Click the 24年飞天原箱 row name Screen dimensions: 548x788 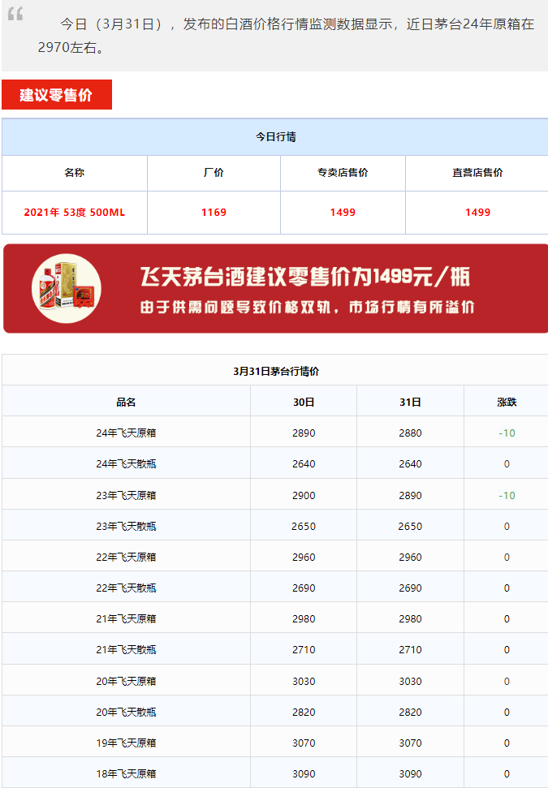point(126,433)
